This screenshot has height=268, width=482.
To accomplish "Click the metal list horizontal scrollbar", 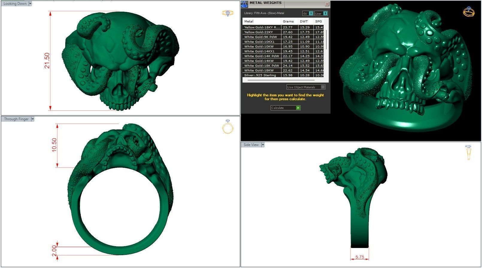I will click(281, 80).
